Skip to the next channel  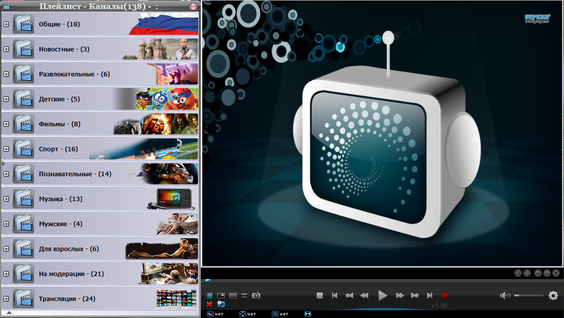click(x=430, y=296)
